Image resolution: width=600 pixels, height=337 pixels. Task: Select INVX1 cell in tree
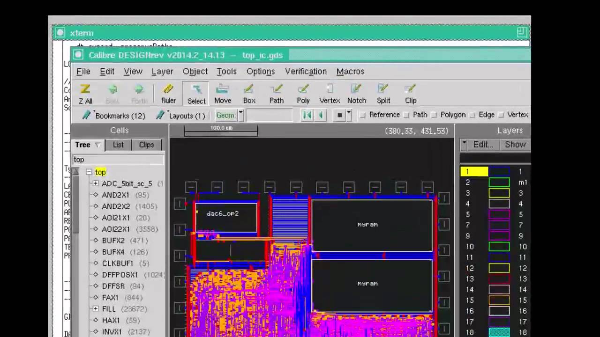[112, 332]
